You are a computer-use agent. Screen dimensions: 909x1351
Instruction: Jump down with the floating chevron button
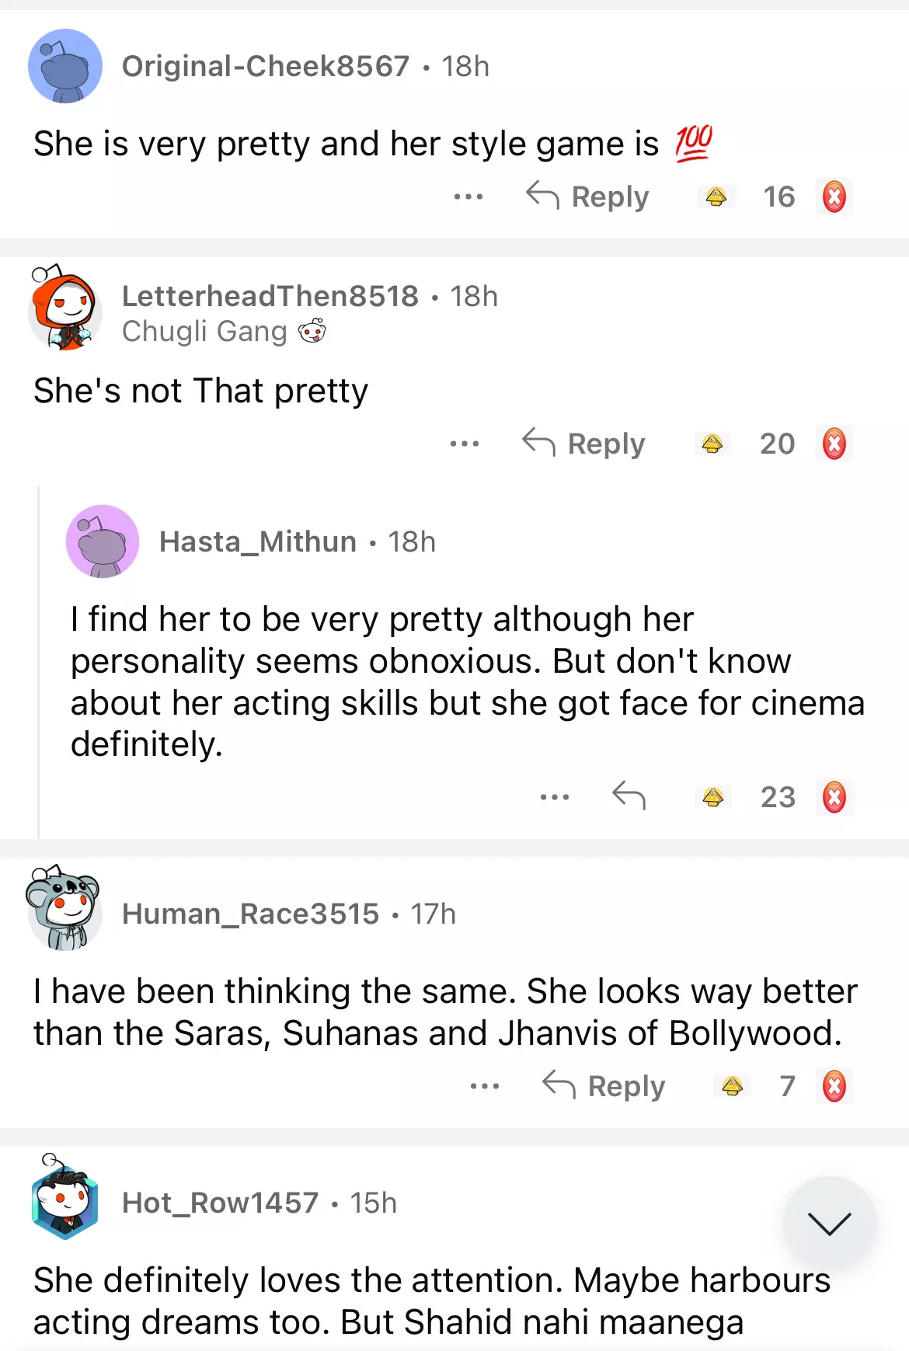tap(829, 1224)
